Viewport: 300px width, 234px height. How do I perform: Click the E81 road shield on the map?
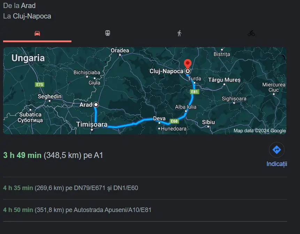pos(194,92)
